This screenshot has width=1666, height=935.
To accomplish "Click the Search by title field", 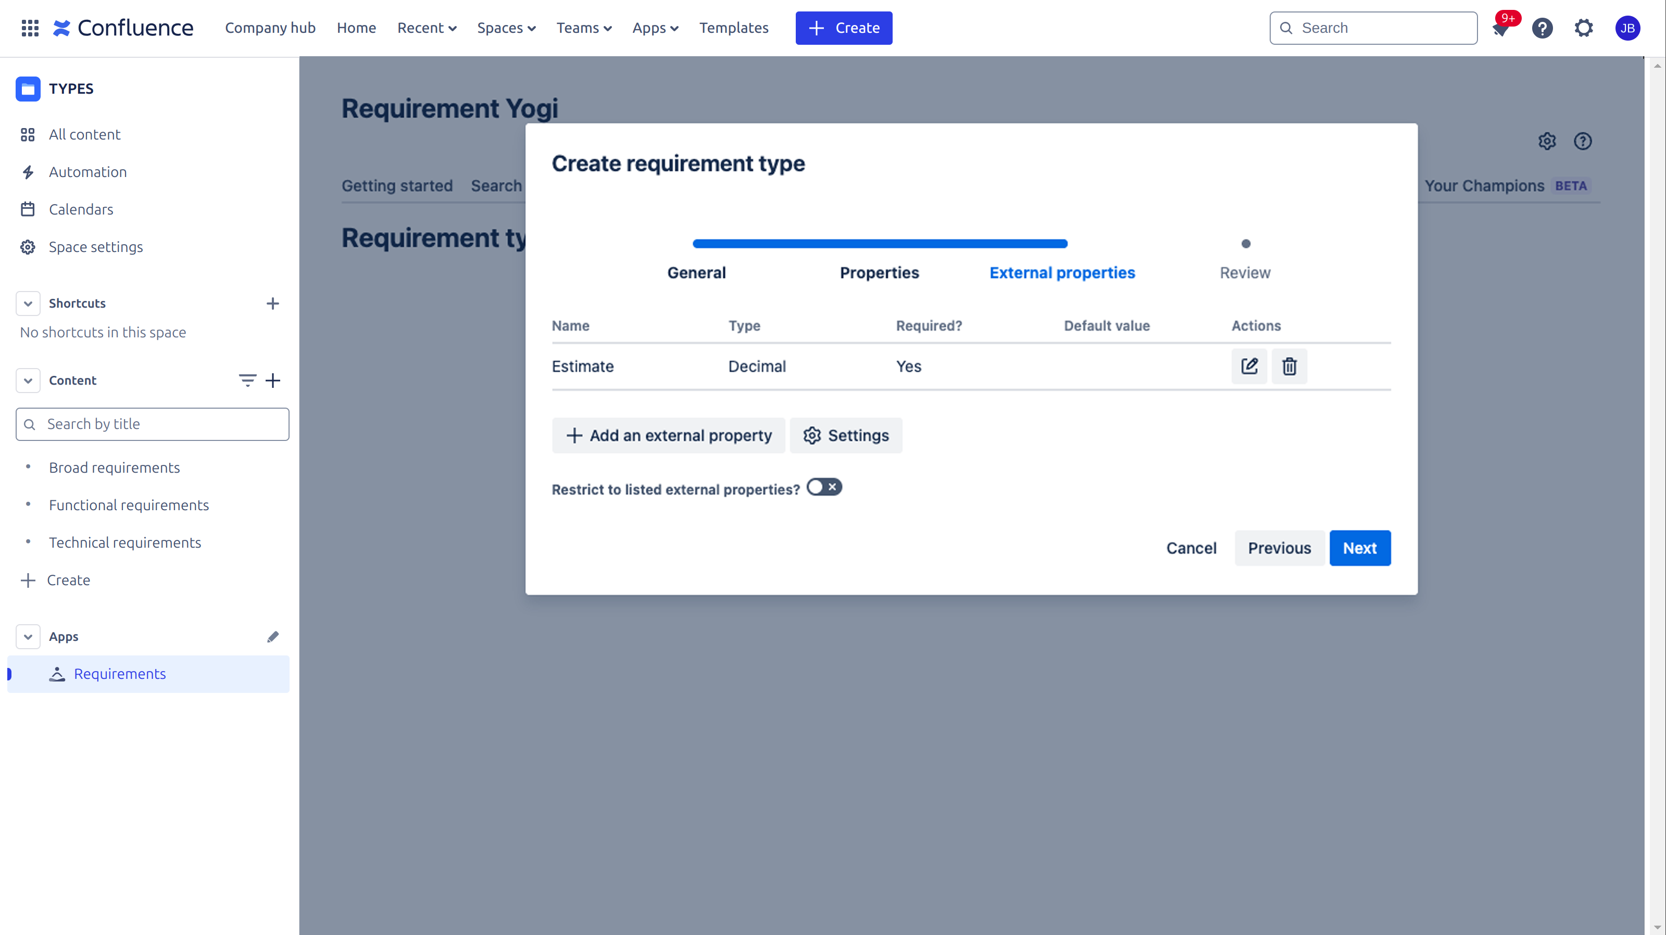I will point(153,424).
